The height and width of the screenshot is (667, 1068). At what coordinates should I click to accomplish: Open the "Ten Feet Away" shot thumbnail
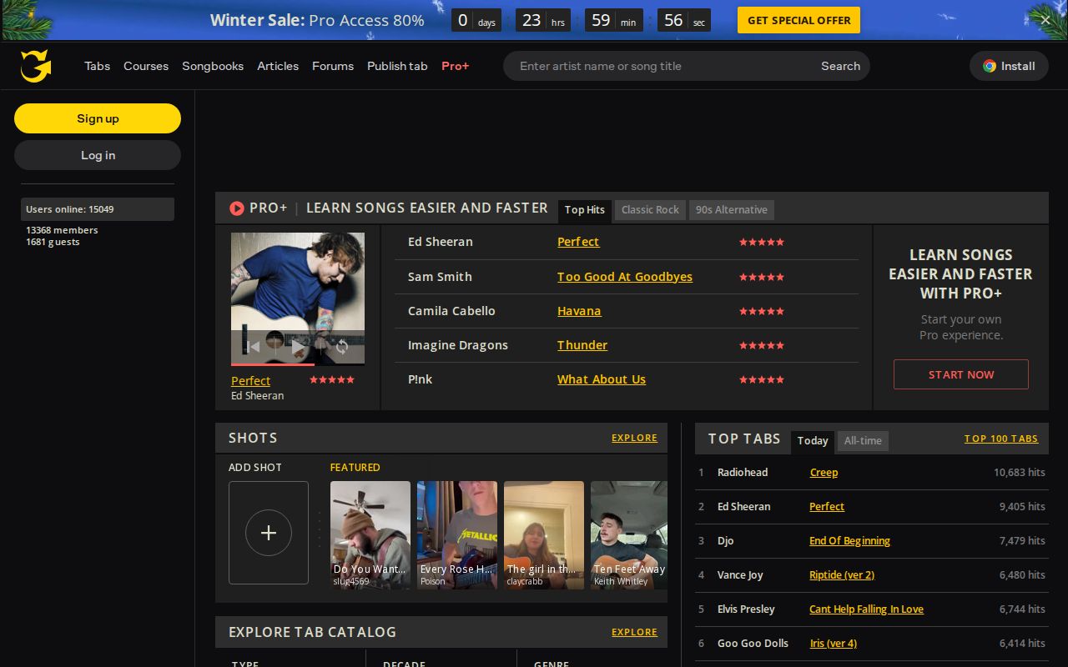[628, 534]
